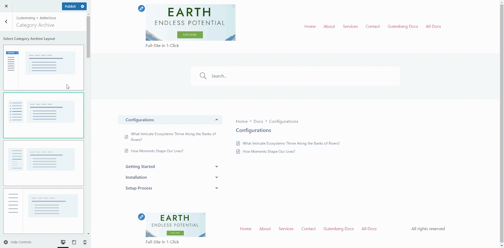Click the Publish button
504x248 pixels.
(70, 6)
